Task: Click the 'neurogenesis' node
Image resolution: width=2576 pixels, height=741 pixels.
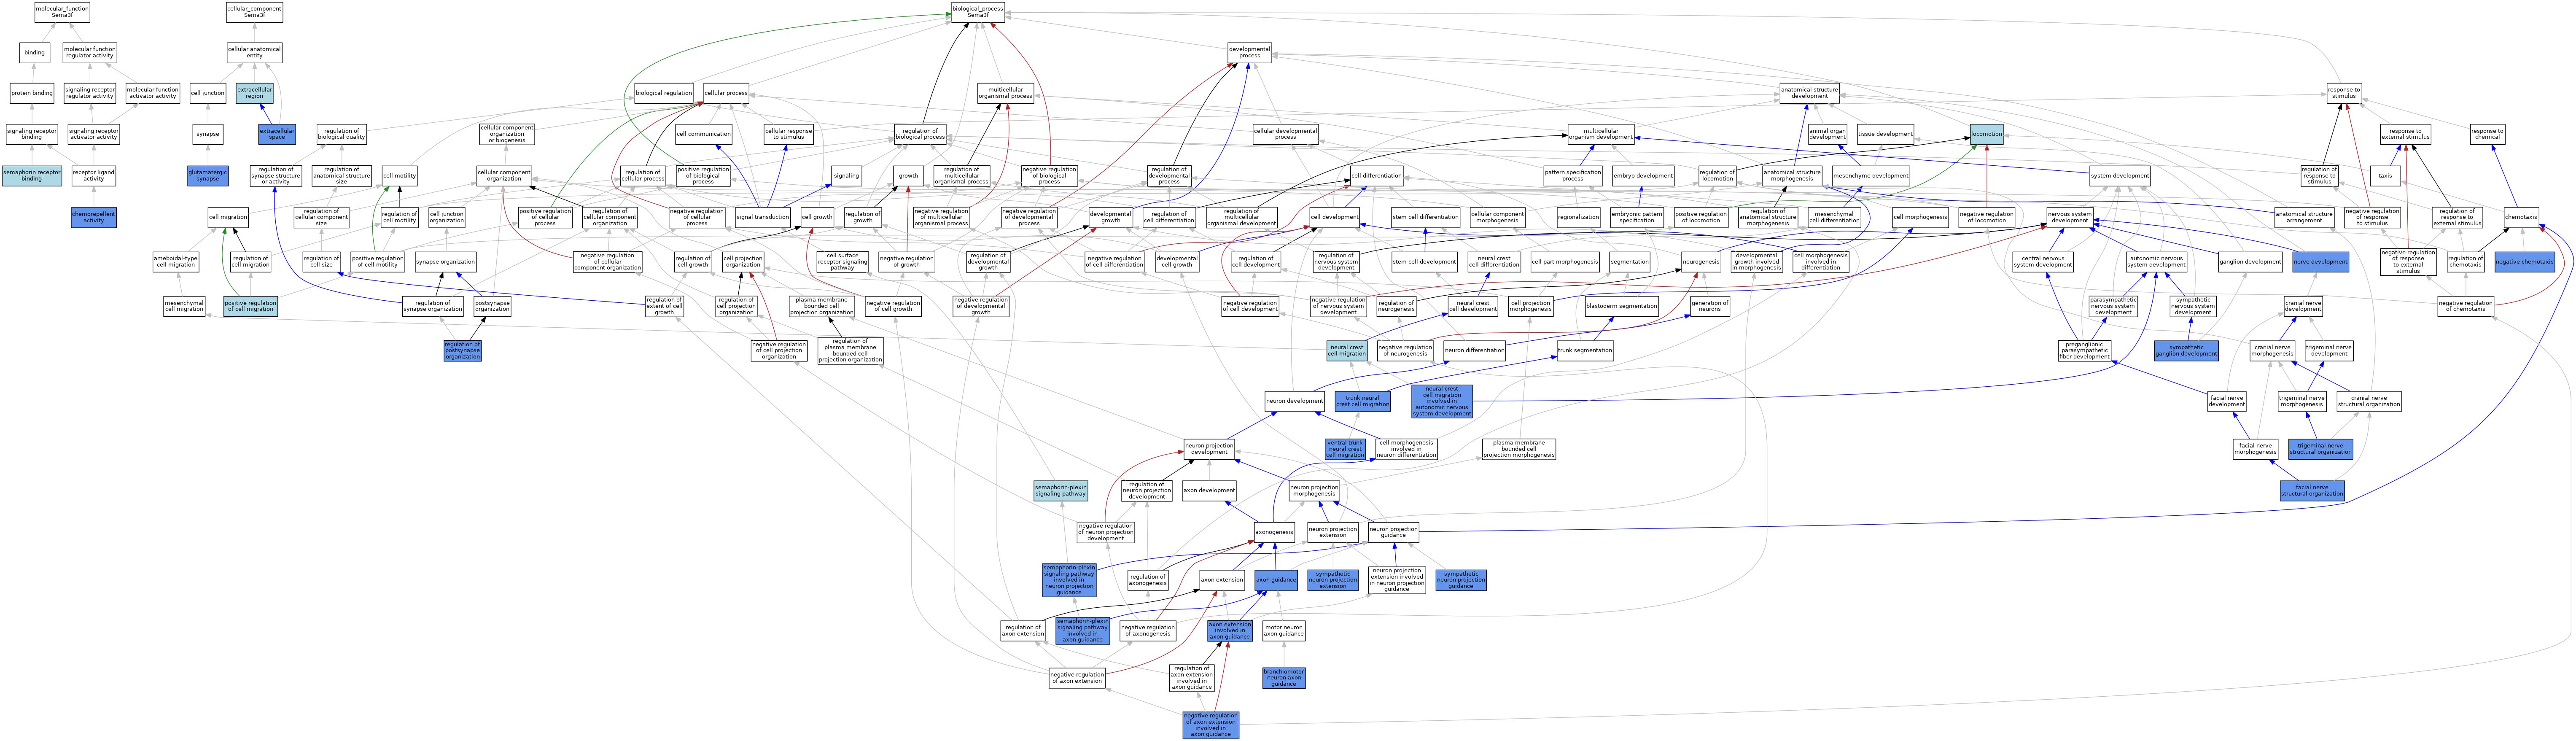Action: pyautogui.click(x=1700, y=261)
